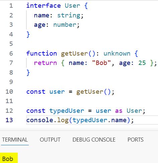Click 'log' method on line 13
158x163 pixels.
(x=63, y=120)
